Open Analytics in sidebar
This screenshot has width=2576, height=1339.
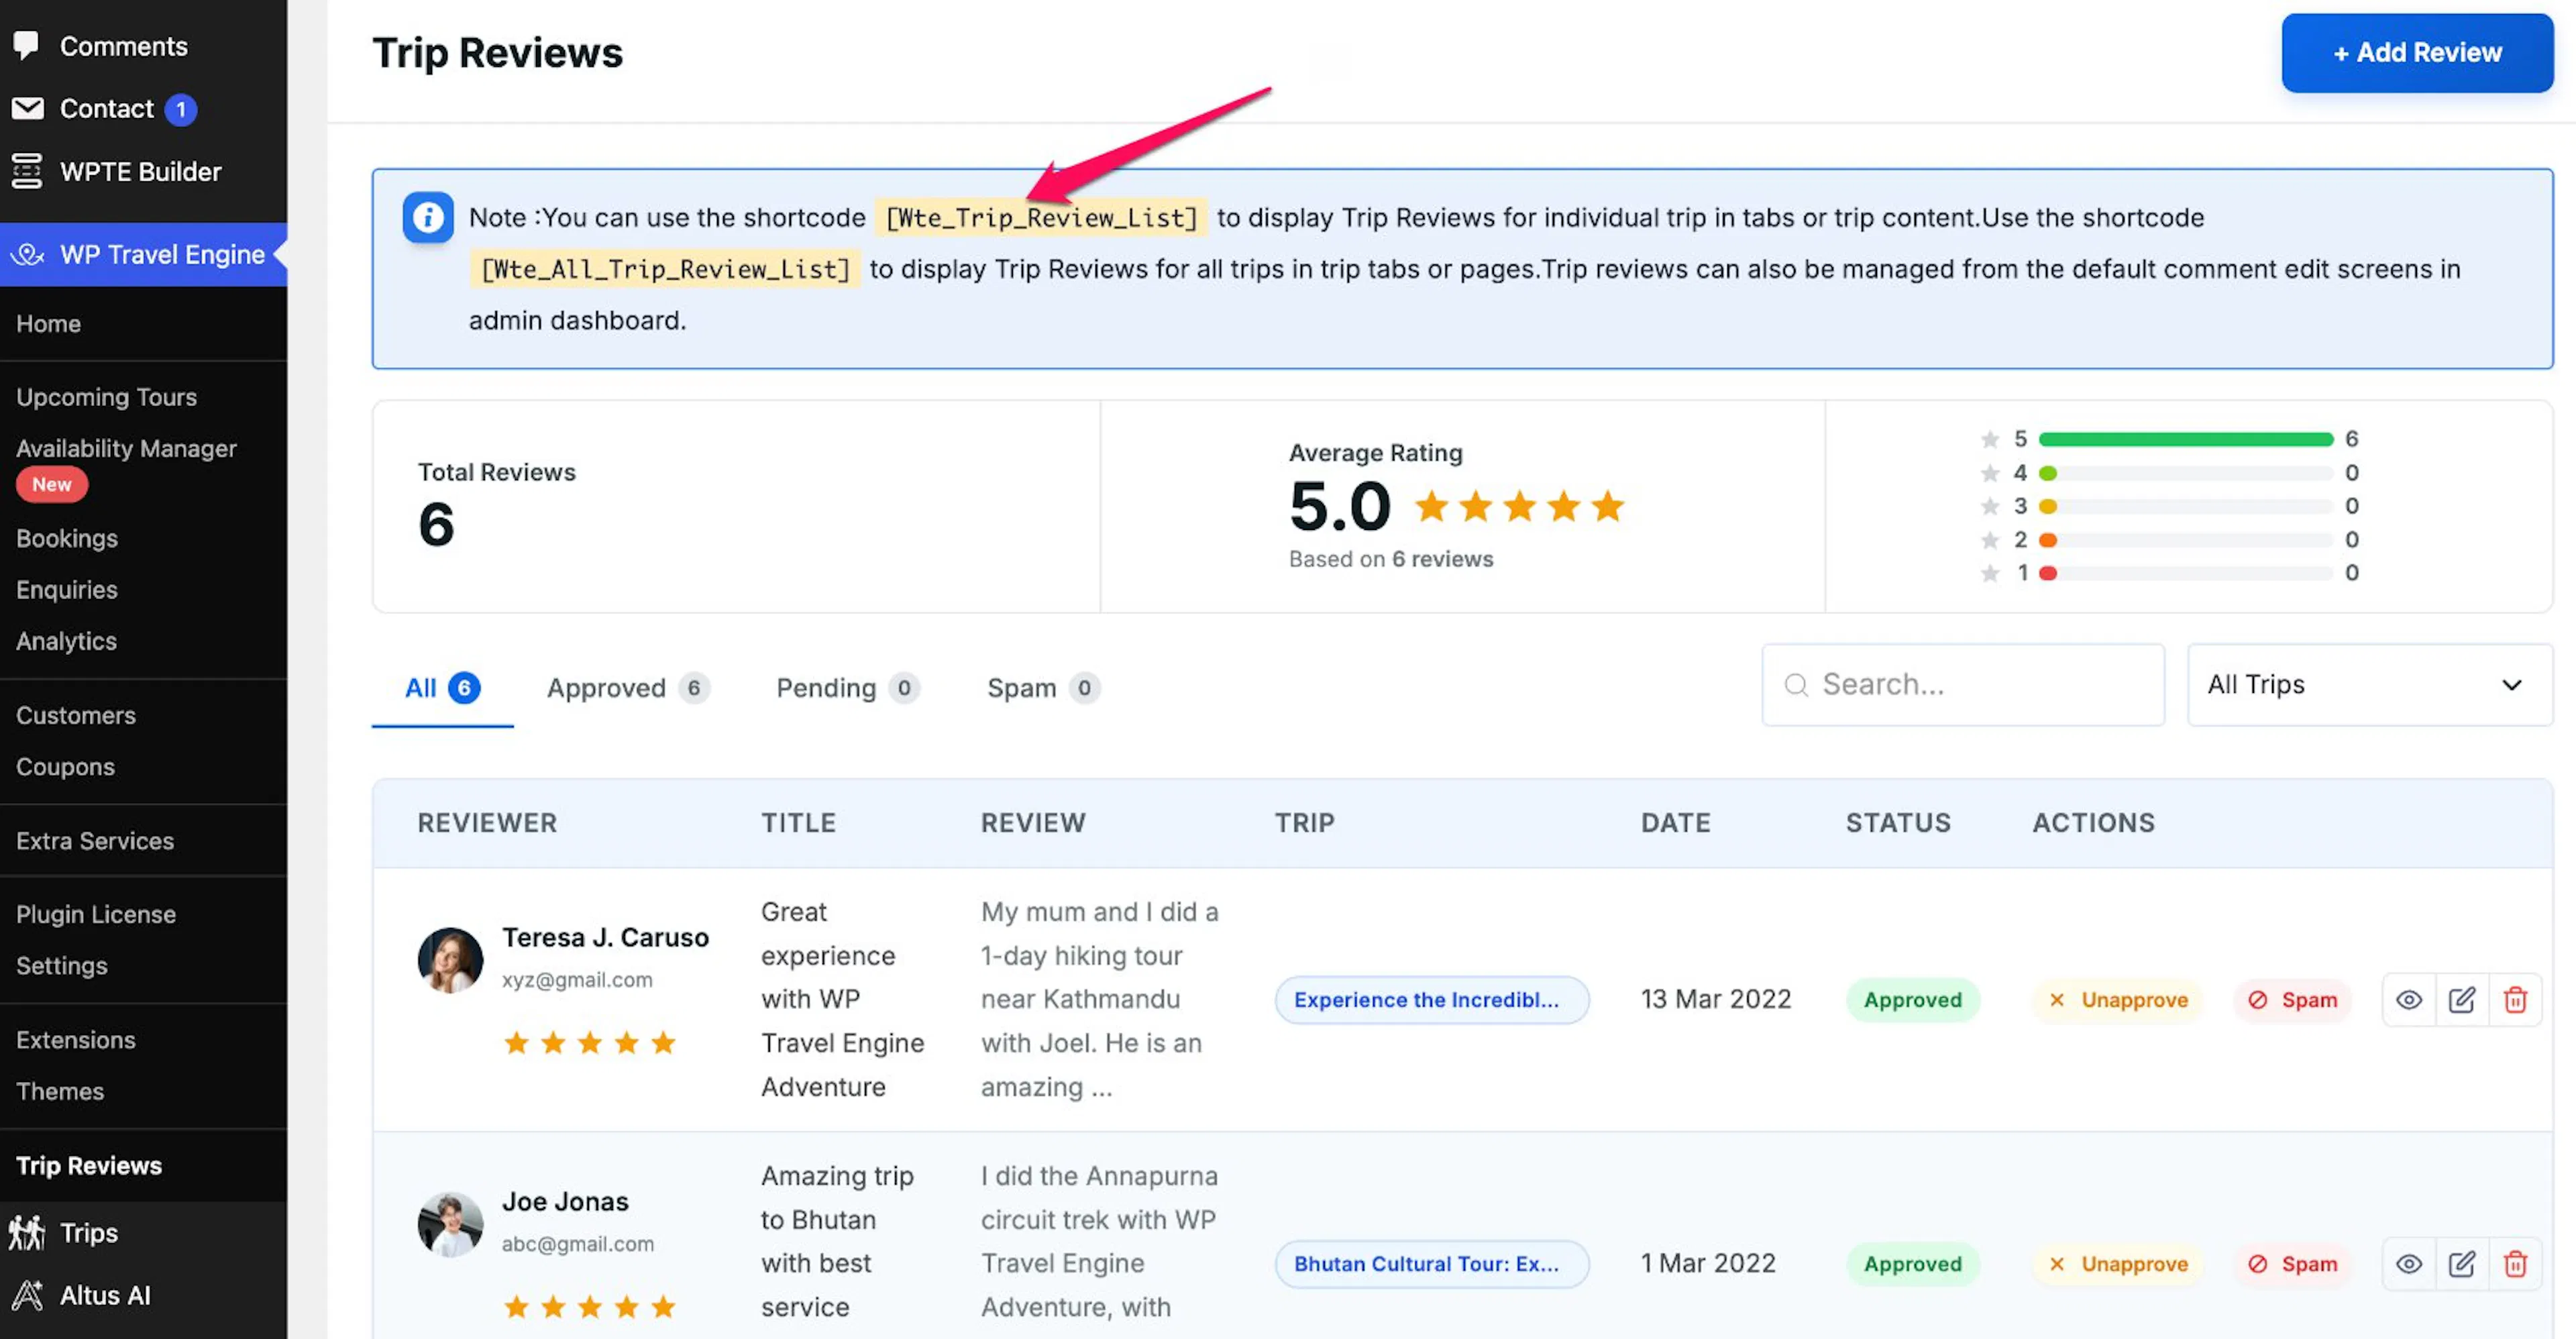pyautogui.click(x=66, y=641)
